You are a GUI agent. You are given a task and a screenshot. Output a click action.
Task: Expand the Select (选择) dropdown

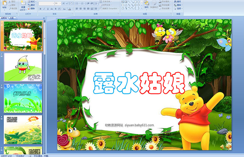[178, 9]
